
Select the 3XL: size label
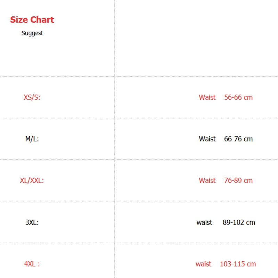coord(32,222)
